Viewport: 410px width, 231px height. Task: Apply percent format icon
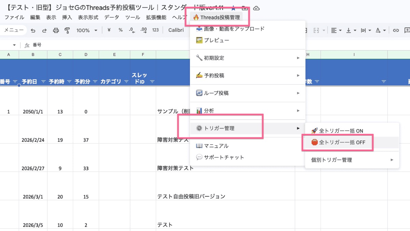(x=121, y=30)
